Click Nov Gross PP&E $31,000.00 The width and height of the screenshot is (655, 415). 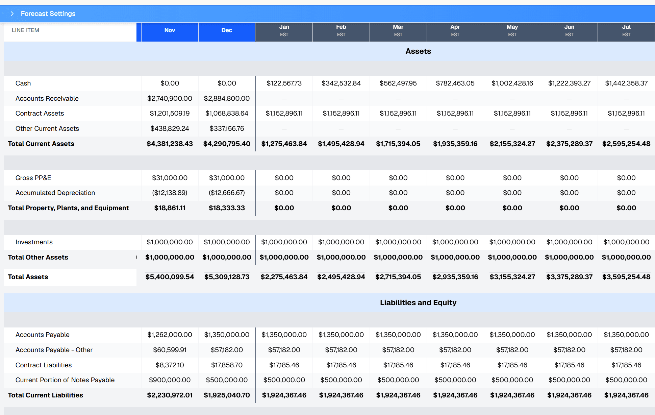pyautogui.click(x=170, y=178)
